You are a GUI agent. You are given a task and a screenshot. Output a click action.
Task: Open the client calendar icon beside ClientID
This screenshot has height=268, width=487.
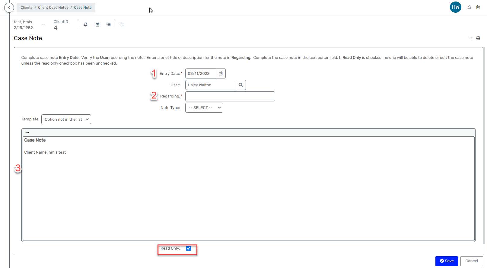click(x=97, y=25)
